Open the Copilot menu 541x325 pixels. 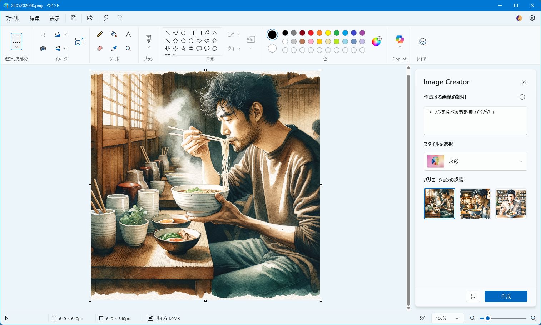click(399, 41)
